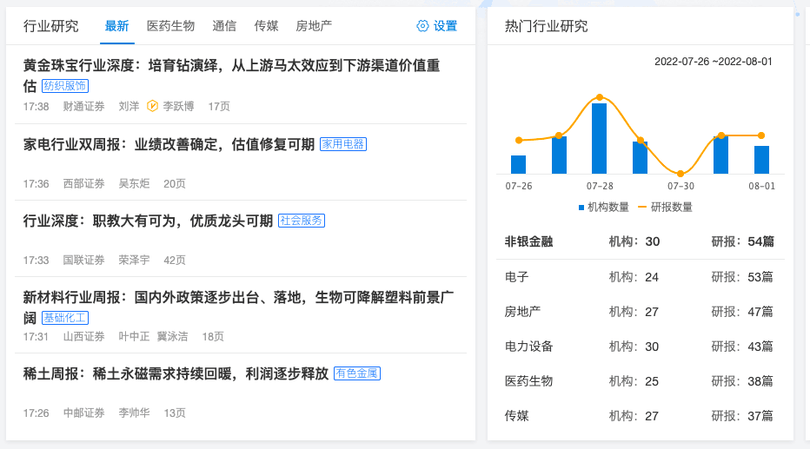The image size is (810, 449).
Task: Click the verified badge beside 李跃博
Action: (152, 106)
